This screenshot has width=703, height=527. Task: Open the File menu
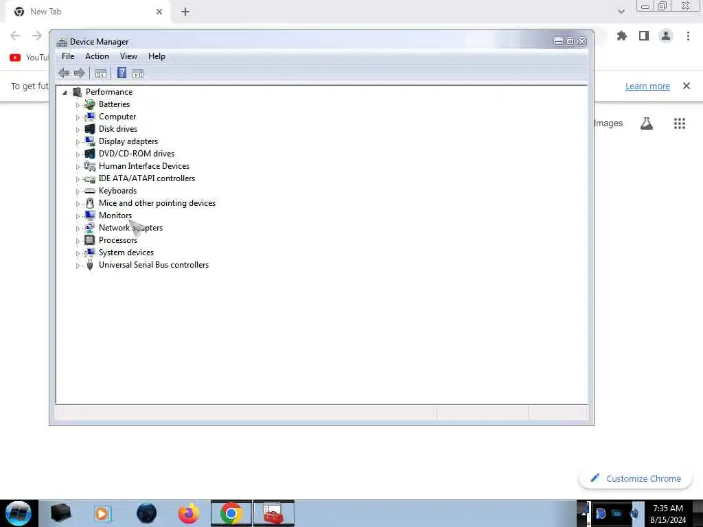(68, 56)
